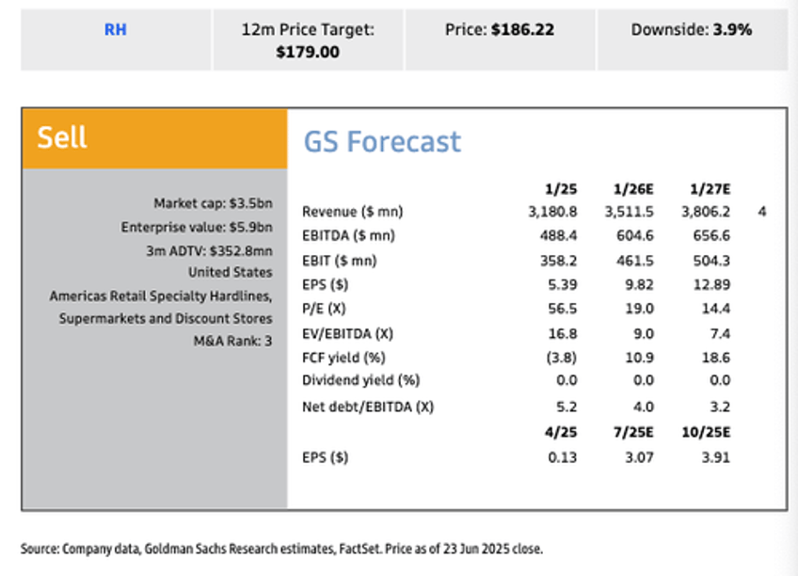
Task: Open the RH ticker link
Action: 116,29
